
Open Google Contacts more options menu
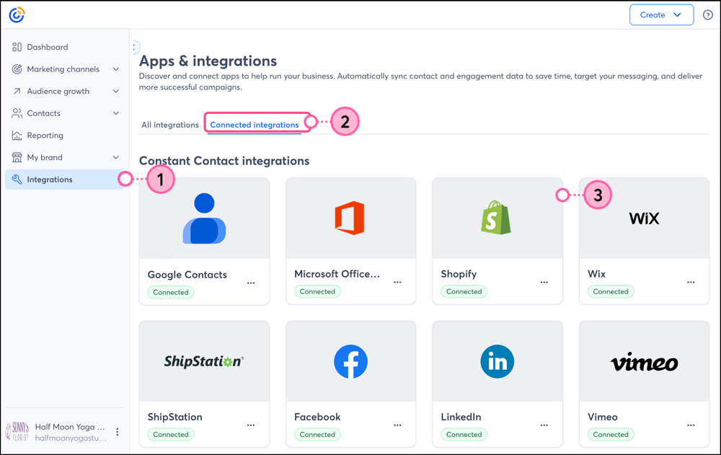pyautogui.click(x=251, y=283)
